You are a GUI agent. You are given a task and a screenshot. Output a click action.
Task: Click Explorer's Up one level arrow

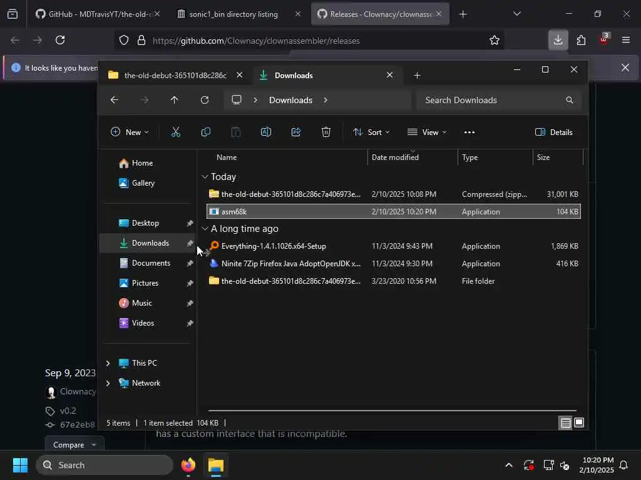[x=175, y=100]
